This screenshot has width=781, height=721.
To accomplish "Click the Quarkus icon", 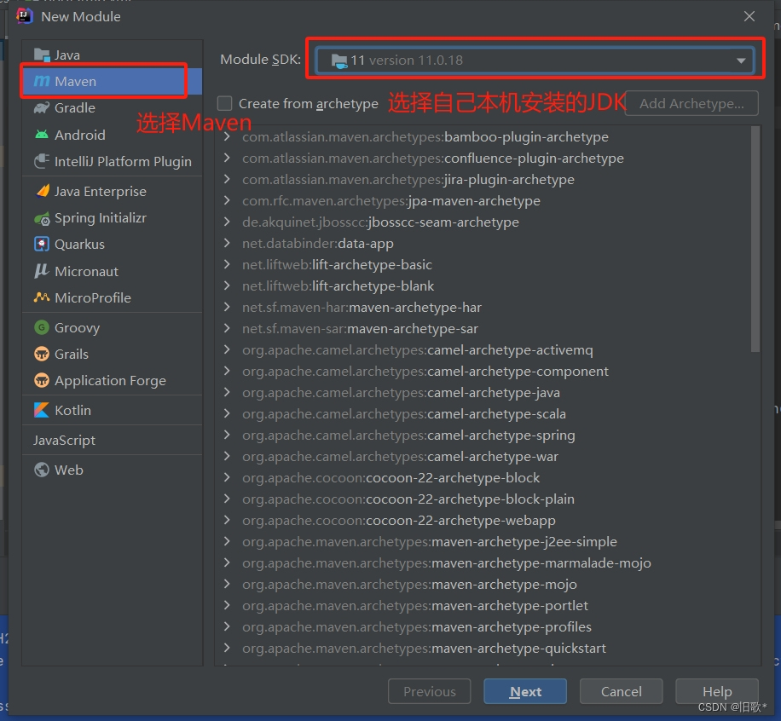I will (42, 244).
